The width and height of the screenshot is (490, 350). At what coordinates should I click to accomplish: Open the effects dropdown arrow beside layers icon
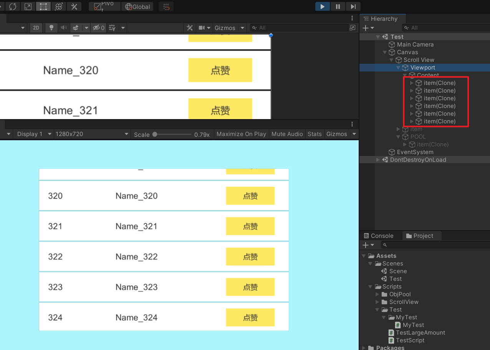[x=86, y=28]
